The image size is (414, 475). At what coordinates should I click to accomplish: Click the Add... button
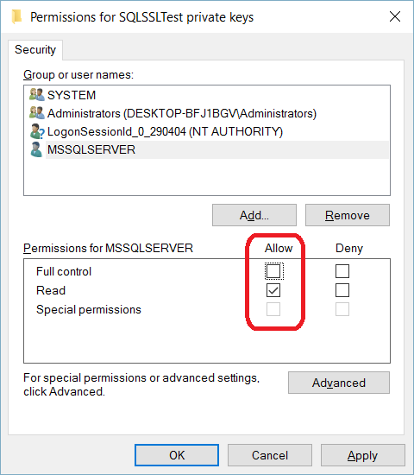(x=254, y=215)
